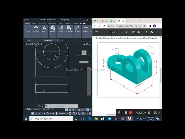Image resolution: width=185 pixels, height=139 pixels.
Task: Switch to the Insert ribbon tab
Action: [34, 23]
